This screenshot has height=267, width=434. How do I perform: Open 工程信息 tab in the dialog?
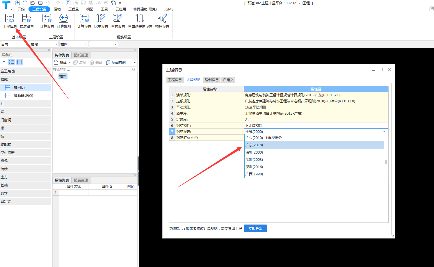click(x=175, y=80)
